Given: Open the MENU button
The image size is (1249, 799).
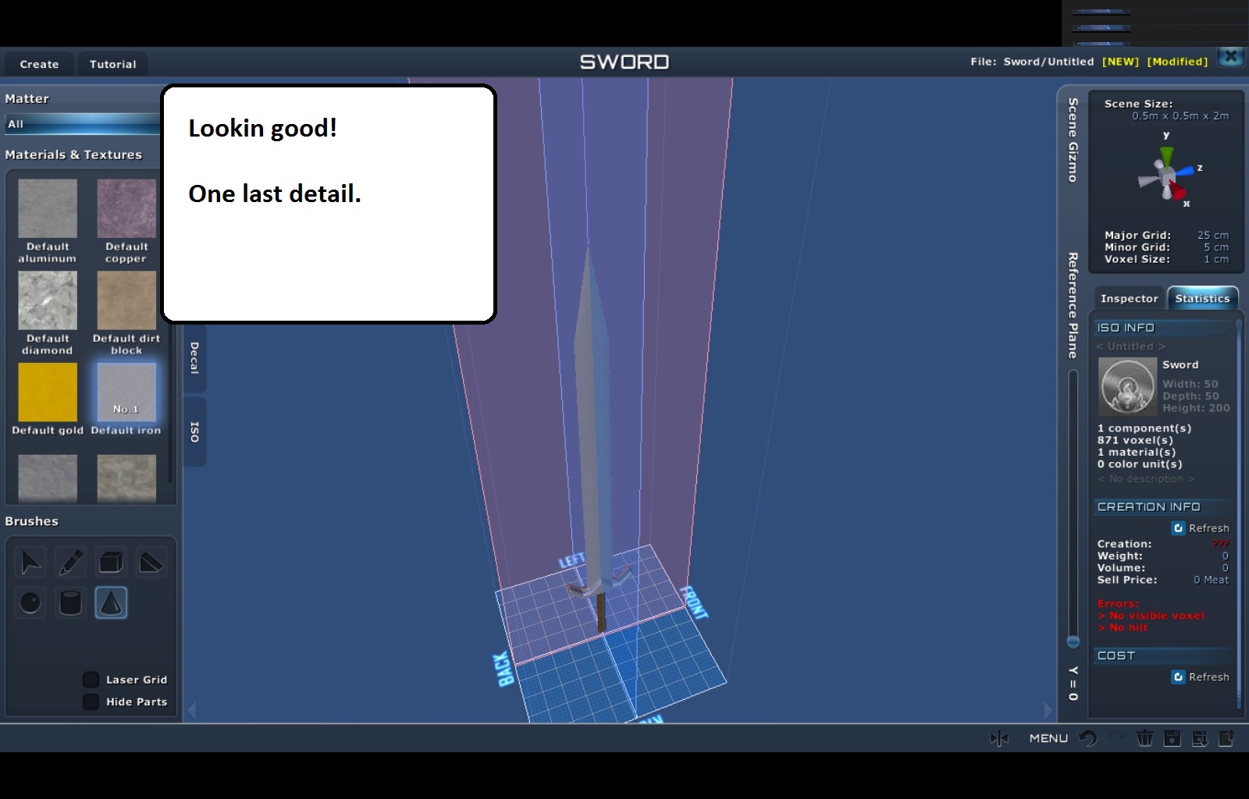Looking at the screenshot, I should pos(1048,738).
